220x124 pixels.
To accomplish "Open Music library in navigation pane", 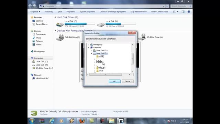I will (x=38, y=38).
